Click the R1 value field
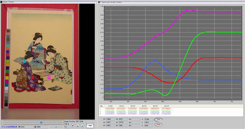The width and height of the screenshot is (245, 129). click(x=110, y=119)
